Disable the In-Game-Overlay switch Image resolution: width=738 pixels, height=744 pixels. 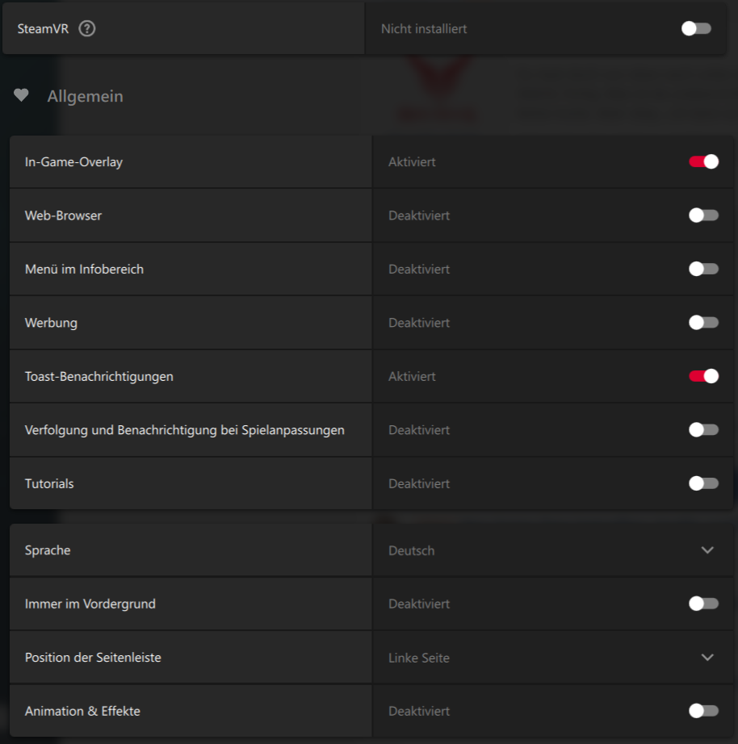[702, 161]
